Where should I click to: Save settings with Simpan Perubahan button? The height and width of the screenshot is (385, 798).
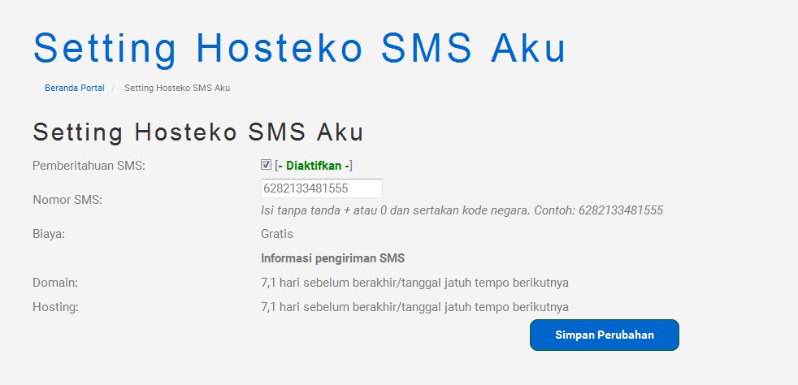pos(604,335)
